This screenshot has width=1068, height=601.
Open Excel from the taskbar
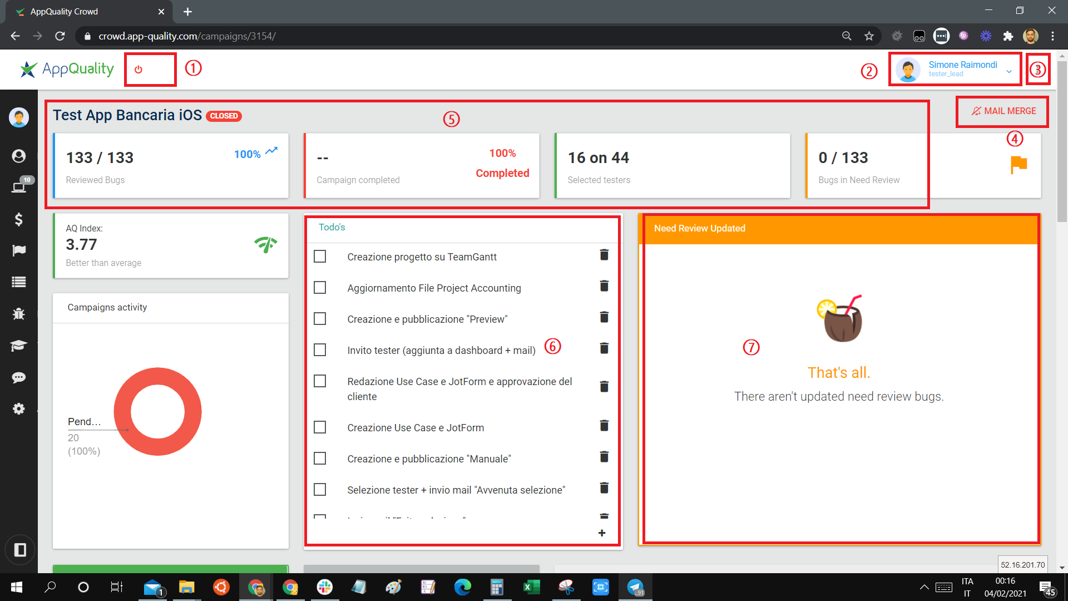coord(532,587)
